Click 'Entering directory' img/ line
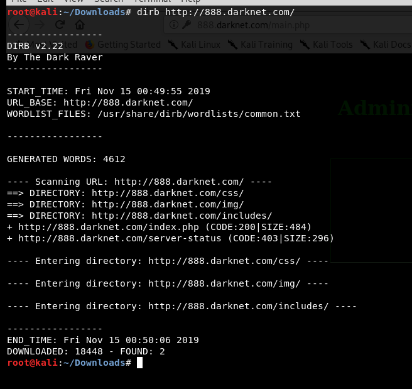This screenshot has width=412, height=389. (168, 283)
